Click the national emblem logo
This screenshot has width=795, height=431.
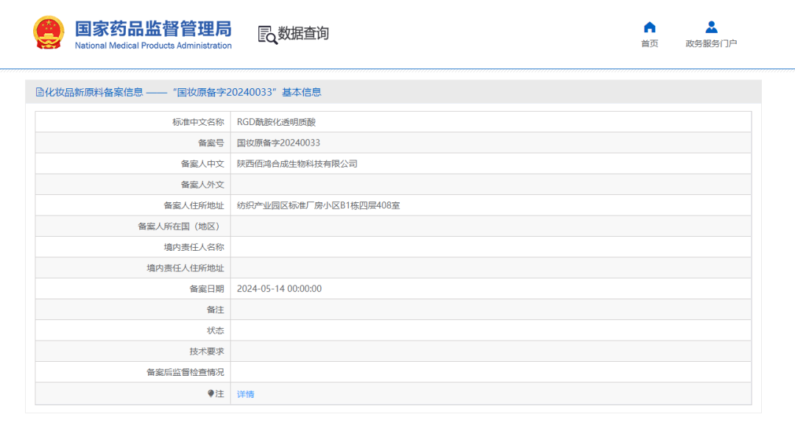click(x=49, y=33)
